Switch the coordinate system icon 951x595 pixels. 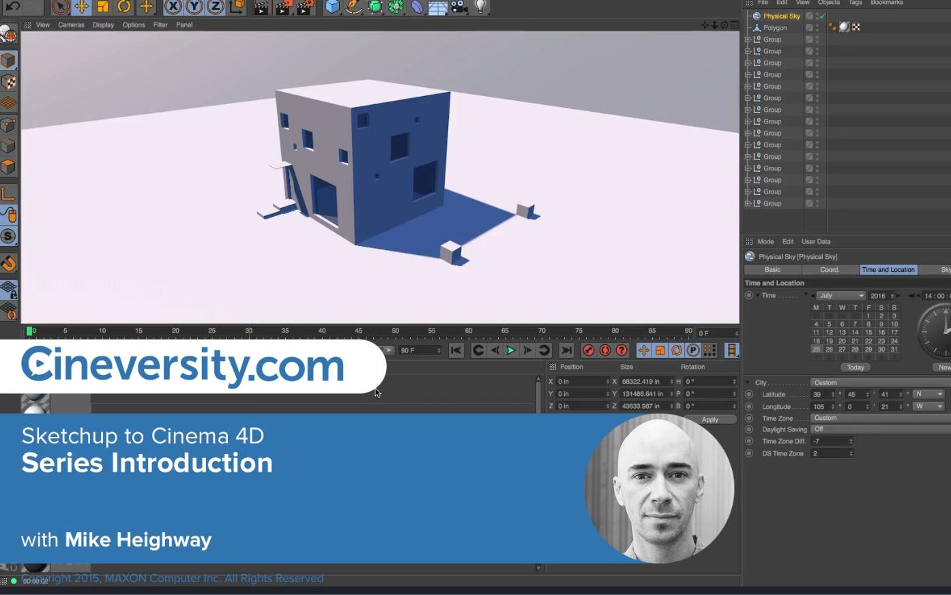[x=236, y=7]
